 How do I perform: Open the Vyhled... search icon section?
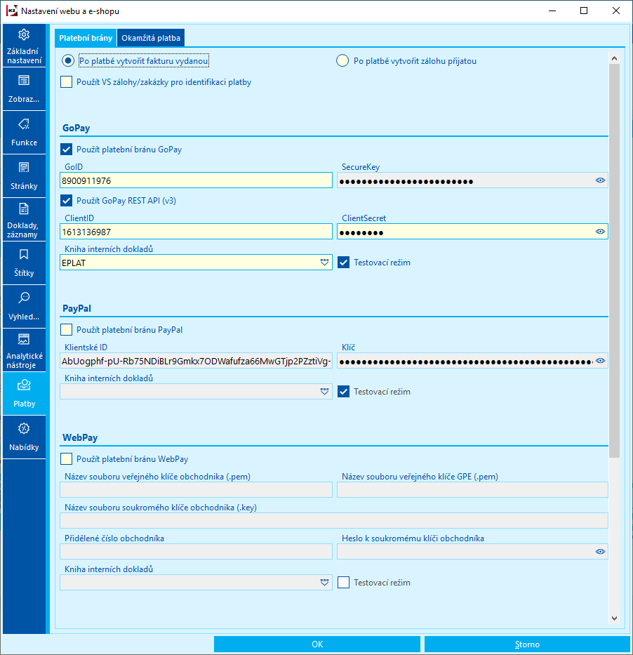tap(24, 306)
